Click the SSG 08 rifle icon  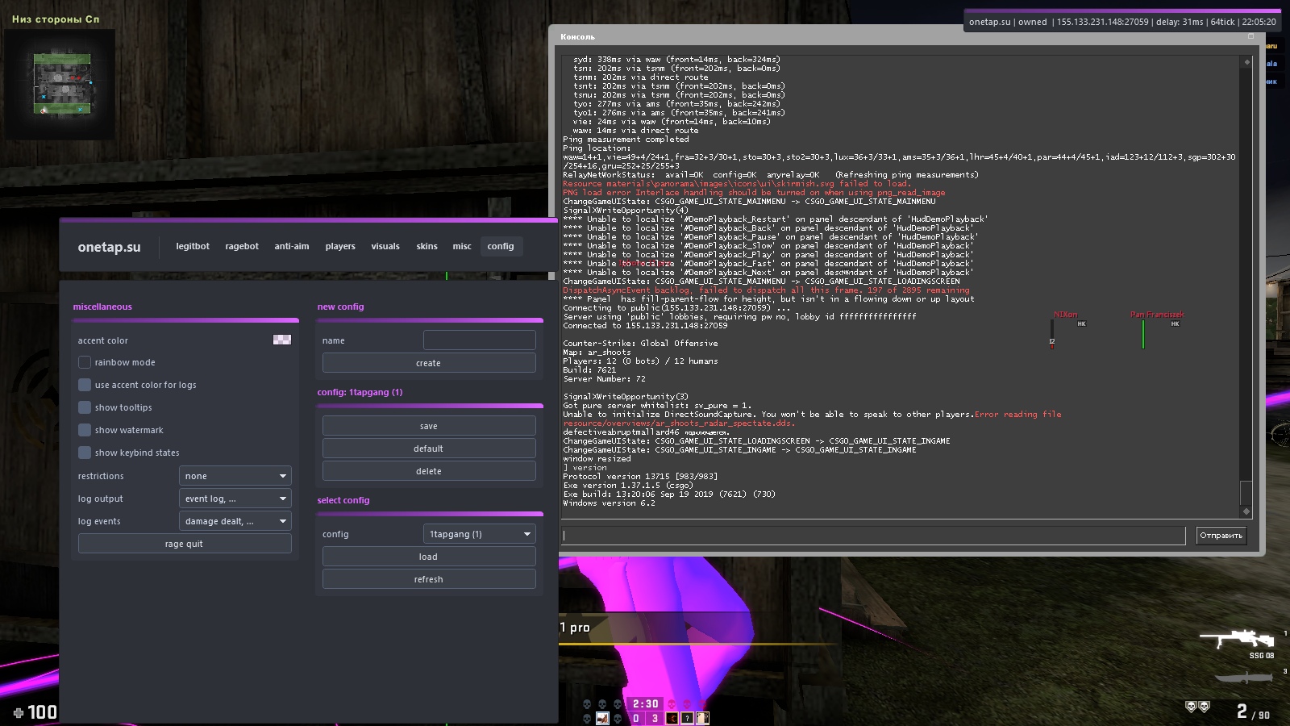pos(1237,640)
